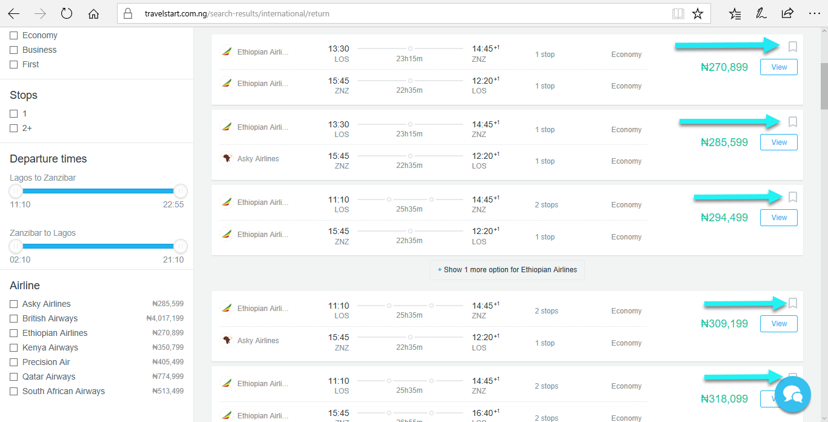The width and height of the screenshot is (828, 422).
Task: Click the browser address bar URL
Action: click(x=237, y=14)
